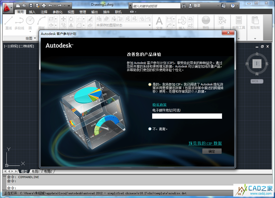
Task: Switch to the Layout2 (布局2) tab
Action: pos(48,171)
